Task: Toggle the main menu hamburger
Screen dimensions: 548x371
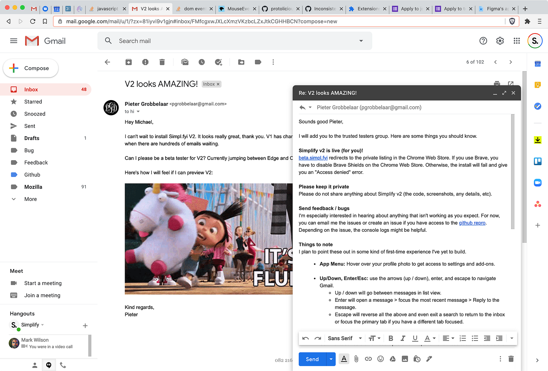Action: point(14,41)
